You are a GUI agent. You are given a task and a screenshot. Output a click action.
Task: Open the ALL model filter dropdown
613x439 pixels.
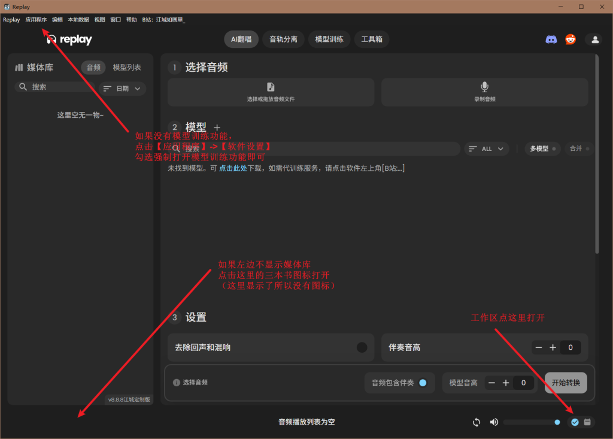point(486,149)
